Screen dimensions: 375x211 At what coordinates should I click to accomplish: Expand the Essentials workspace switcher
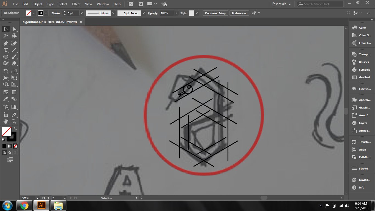[x=282, y=4]
